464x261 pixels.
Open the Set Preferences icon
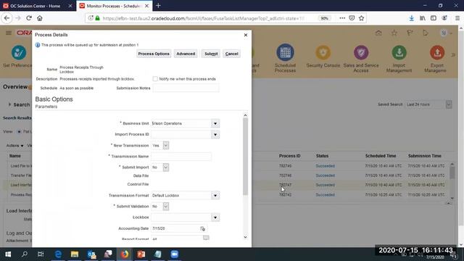pos(19,53)
